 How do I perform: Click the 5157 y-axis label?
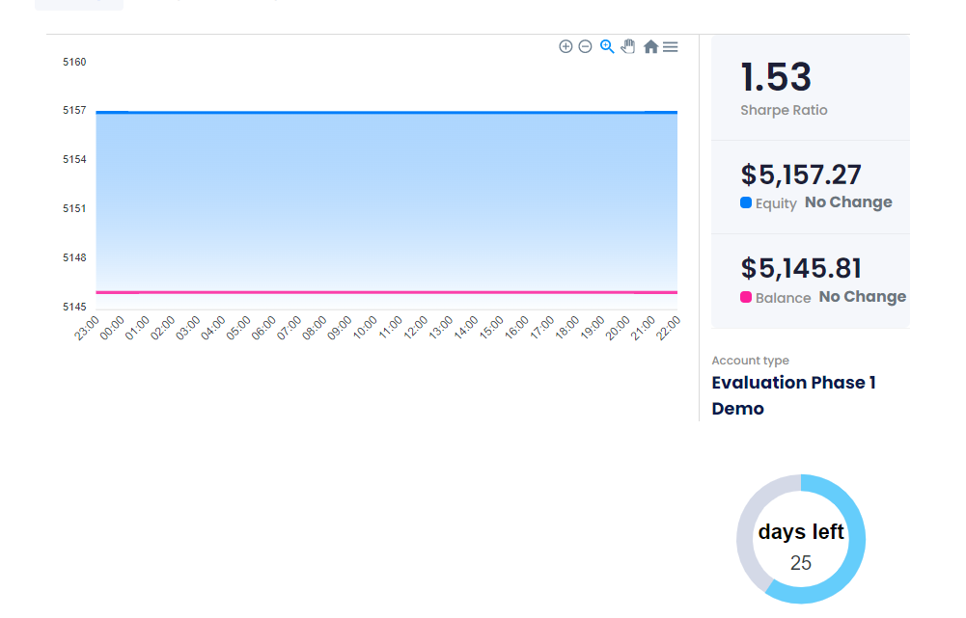tap(74, 110)
